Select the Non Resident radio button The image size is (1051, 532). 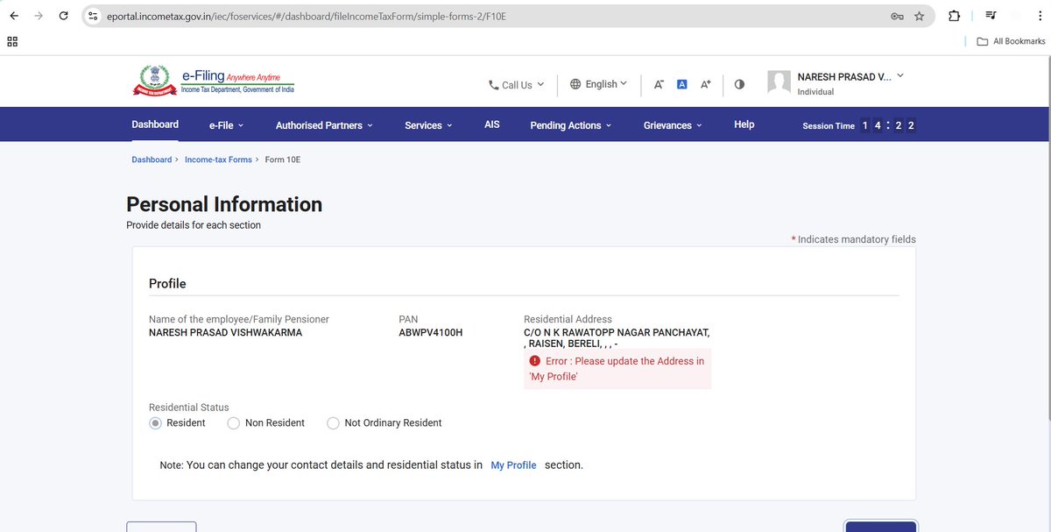point(234,423)
